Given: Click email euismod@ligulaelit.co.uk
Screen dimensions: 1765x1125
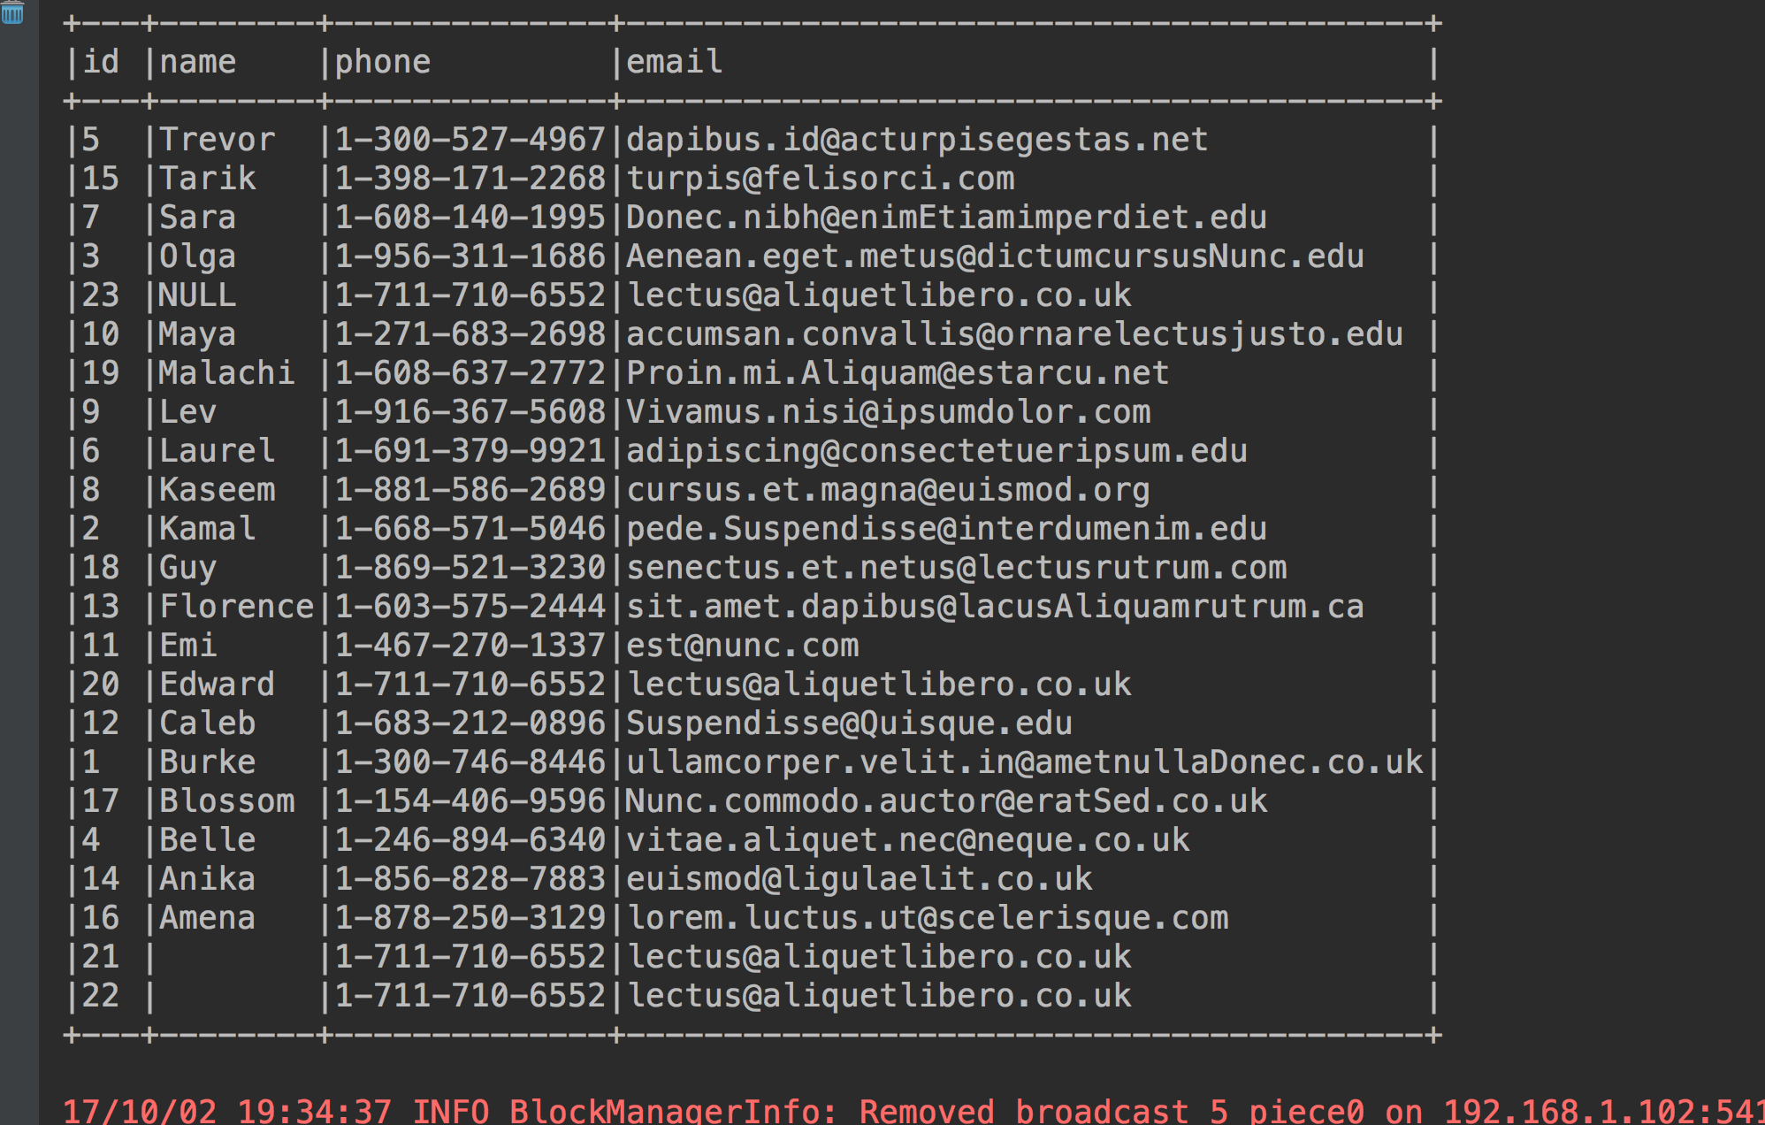Looking at the screenshot, I should 859,879.
